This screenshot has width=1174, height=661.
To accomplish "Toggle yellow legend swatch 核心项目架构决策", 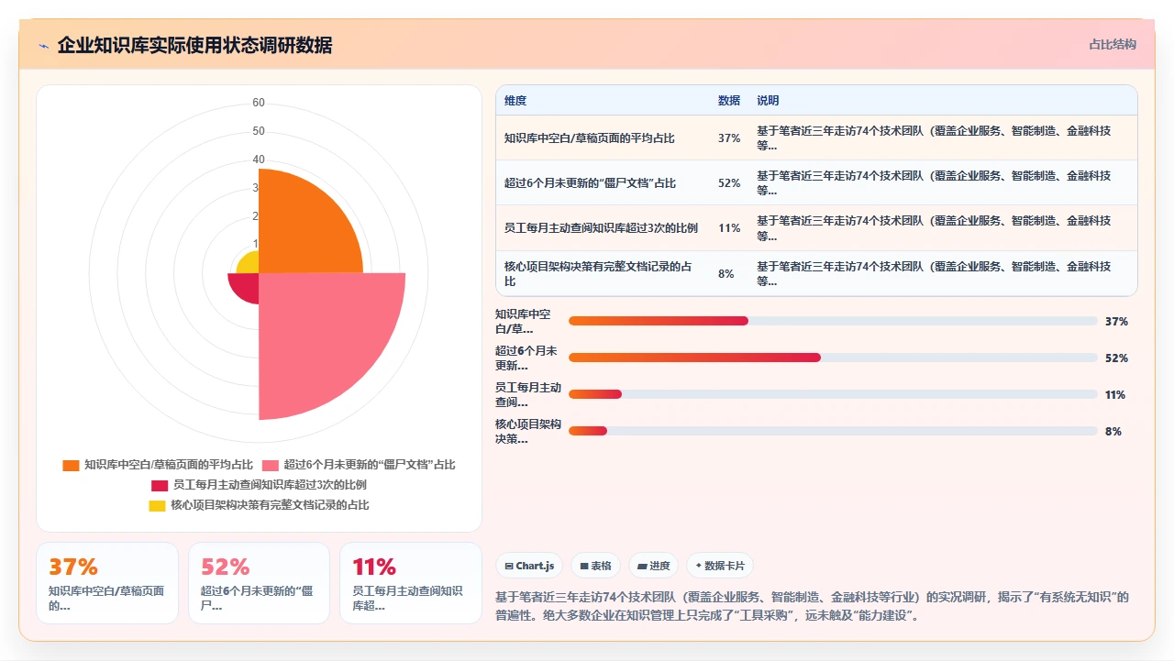I will [x=157, y=505].
